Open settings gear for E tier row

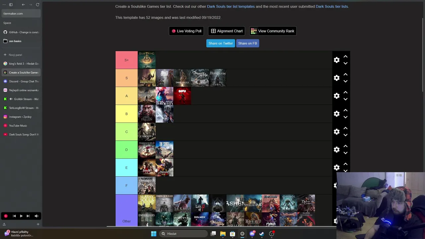[337, 168]
